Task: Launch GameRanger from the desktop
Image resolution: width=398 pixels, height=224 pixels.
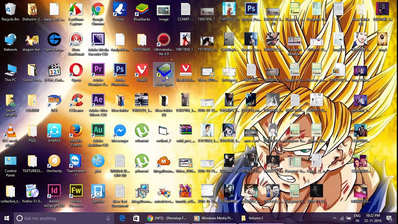Action: (54, 43)
